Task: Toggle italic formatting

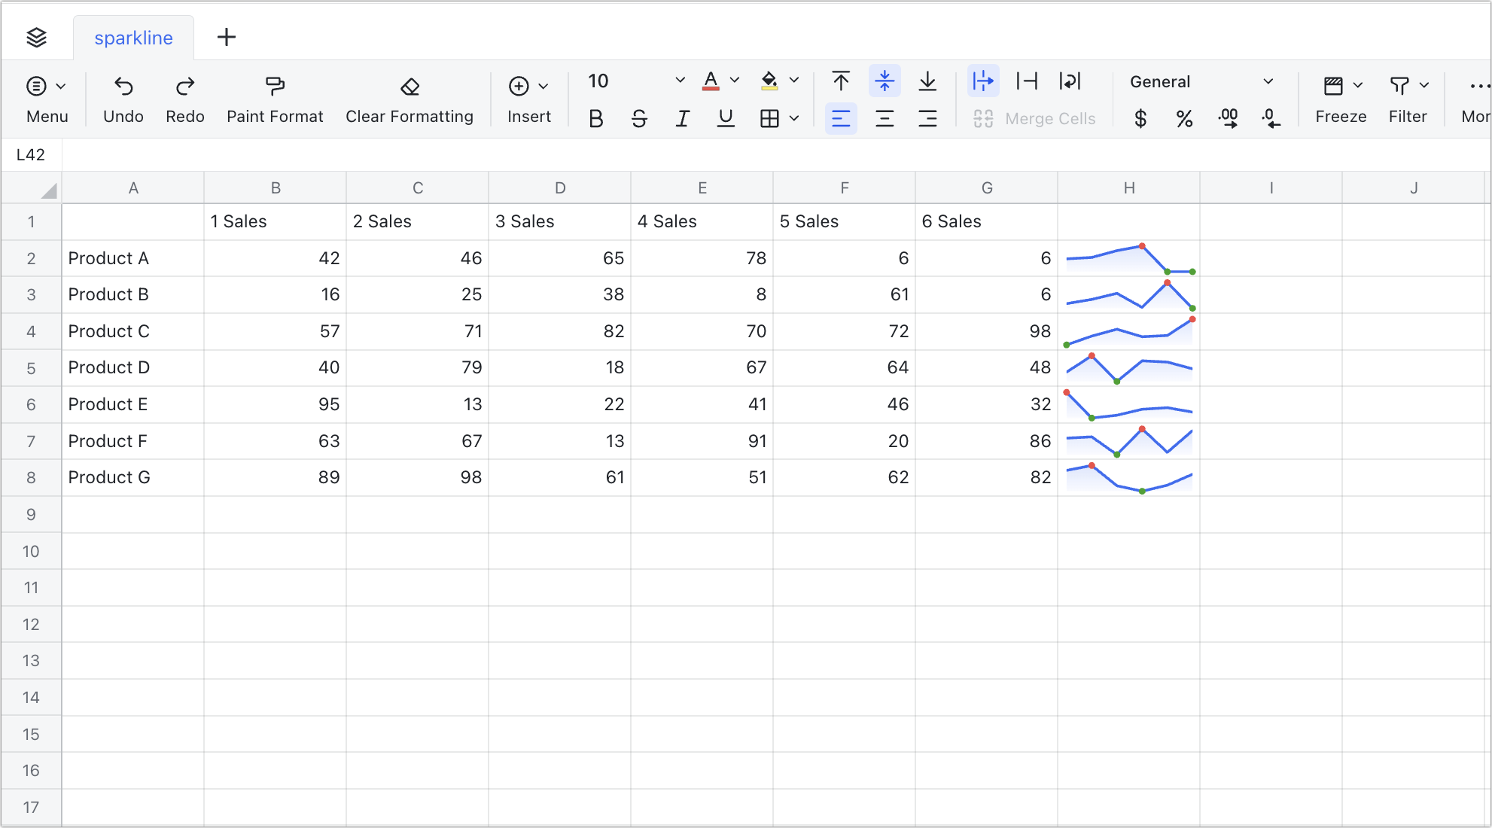Action: 682,118
